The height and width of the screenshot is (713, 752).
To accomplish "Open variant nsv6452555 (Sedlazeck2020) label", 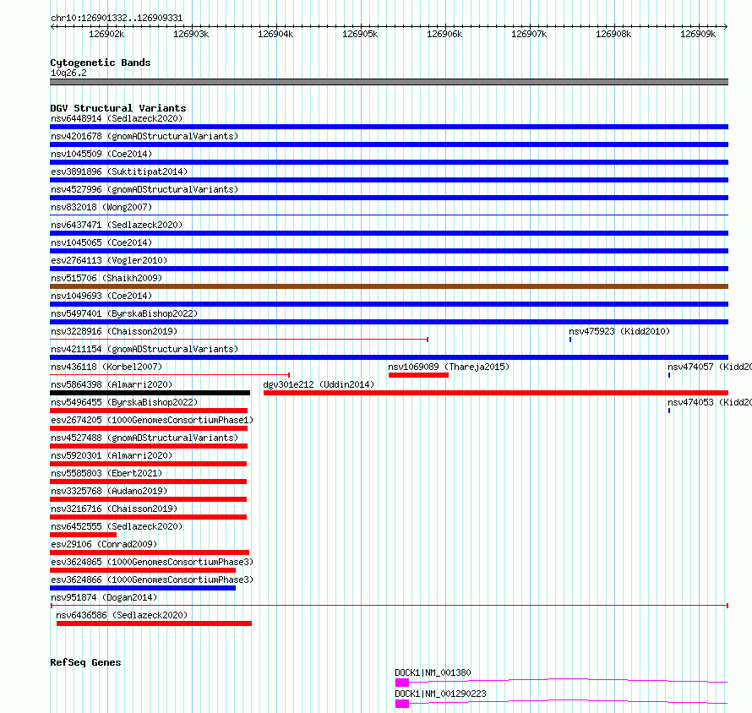I will coord(117,526).
